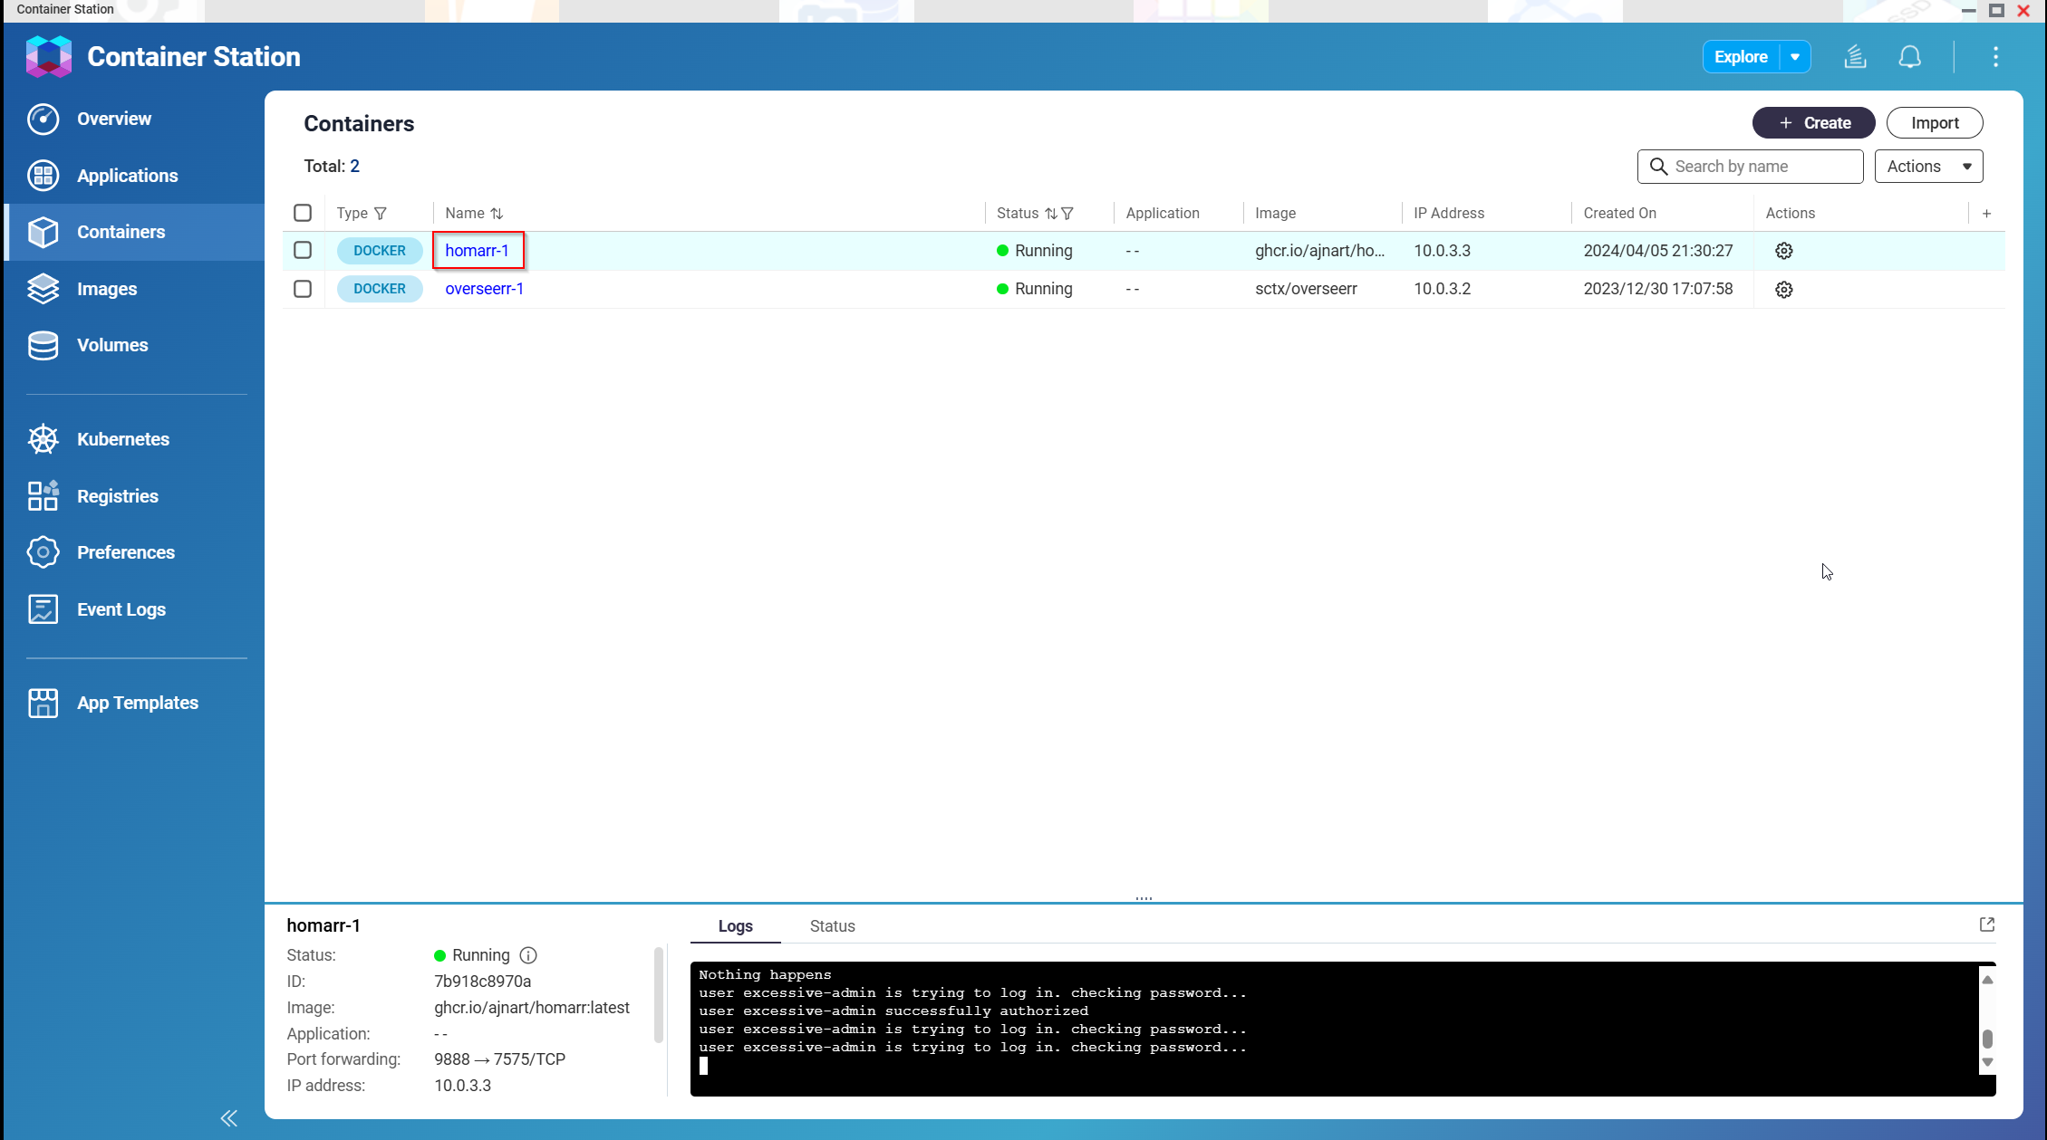
Task: Switch to the Status tab
Action: (832, 926)
